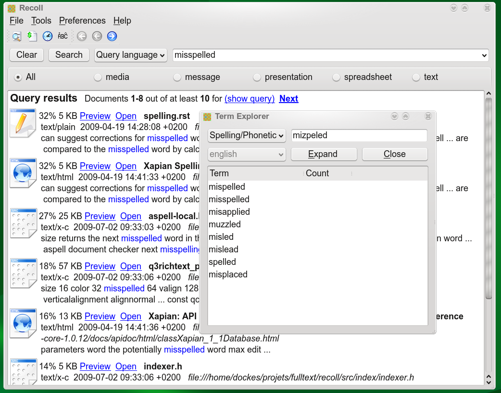Select the media filter radio button
This screenshot has height=393, width=501.
(x=98, y=77)
